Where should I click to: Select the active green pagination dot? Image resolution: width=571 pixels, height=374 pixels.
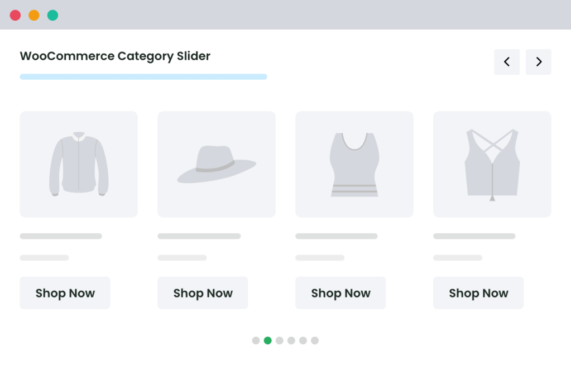pyautogui.click(x=268, y=341)
